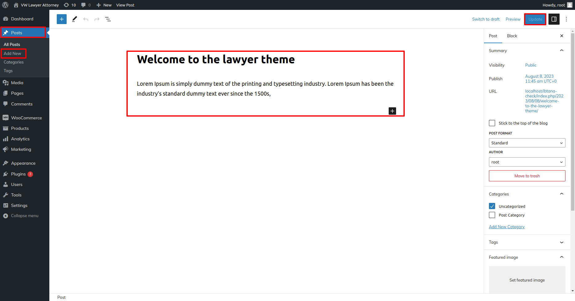The image size is (575, 301).
Task: Open the Plugins menu
Action: click(x=25, y=174)
